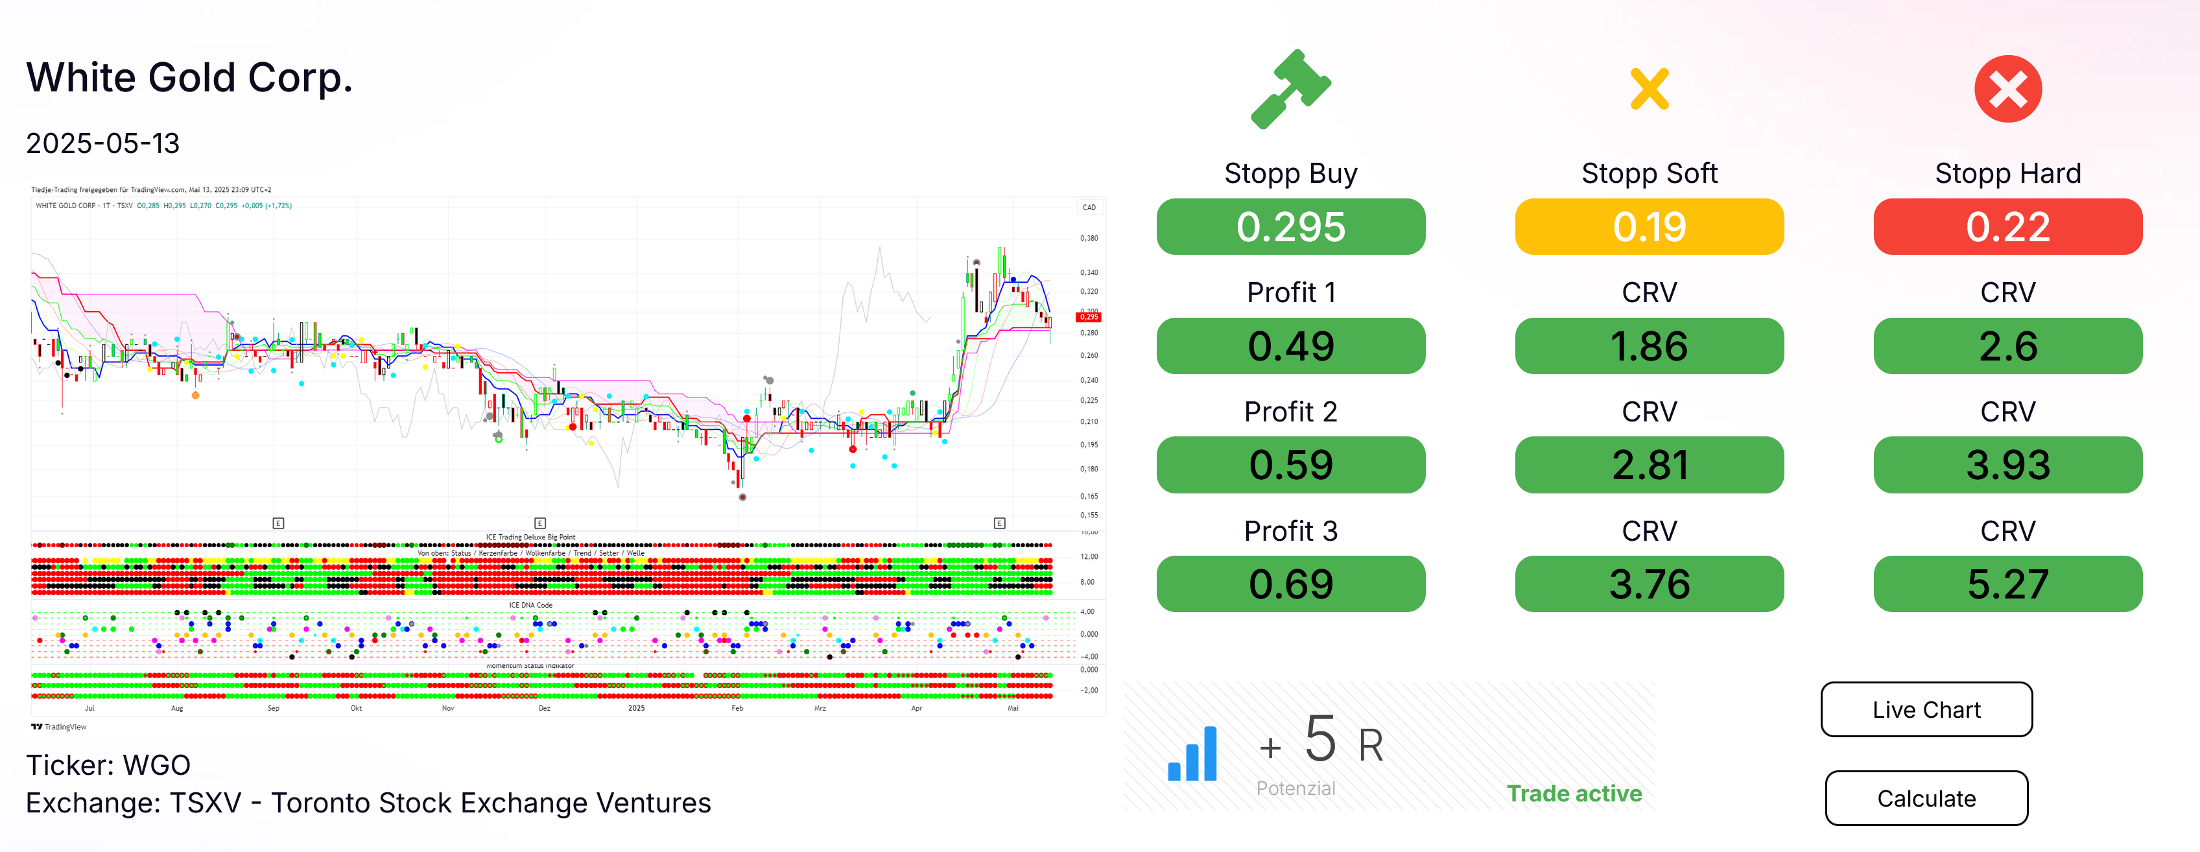Click the red circled X Stopp Hard icon
This screenshot has height=852, width=2200.
(x=2007, y=89)
